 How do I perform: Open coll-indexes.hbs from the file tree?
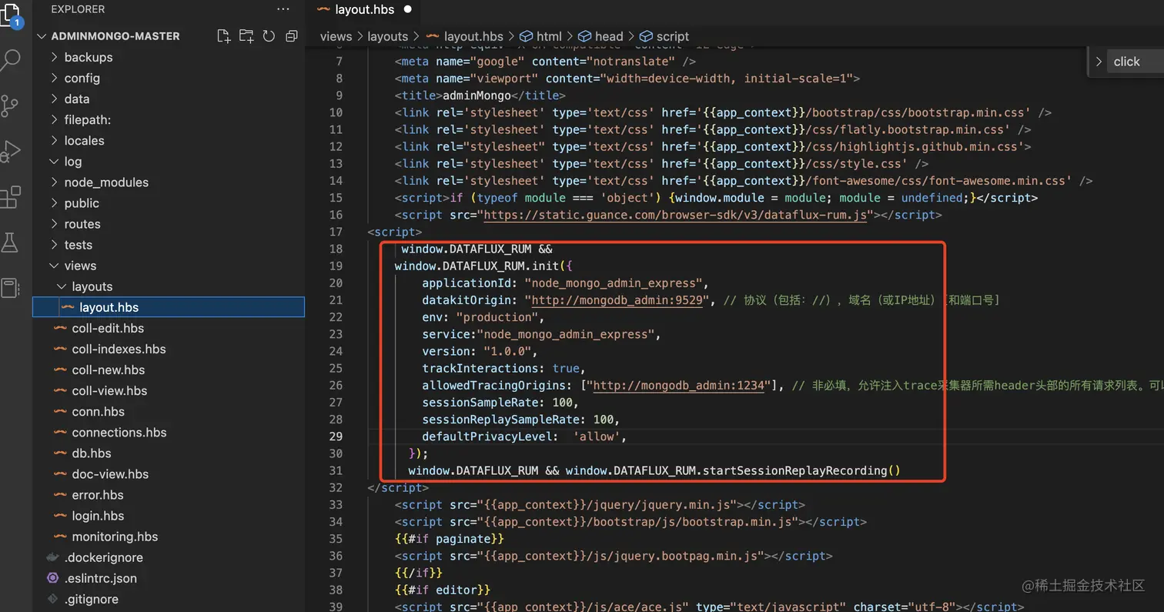(x=169, y=348)
